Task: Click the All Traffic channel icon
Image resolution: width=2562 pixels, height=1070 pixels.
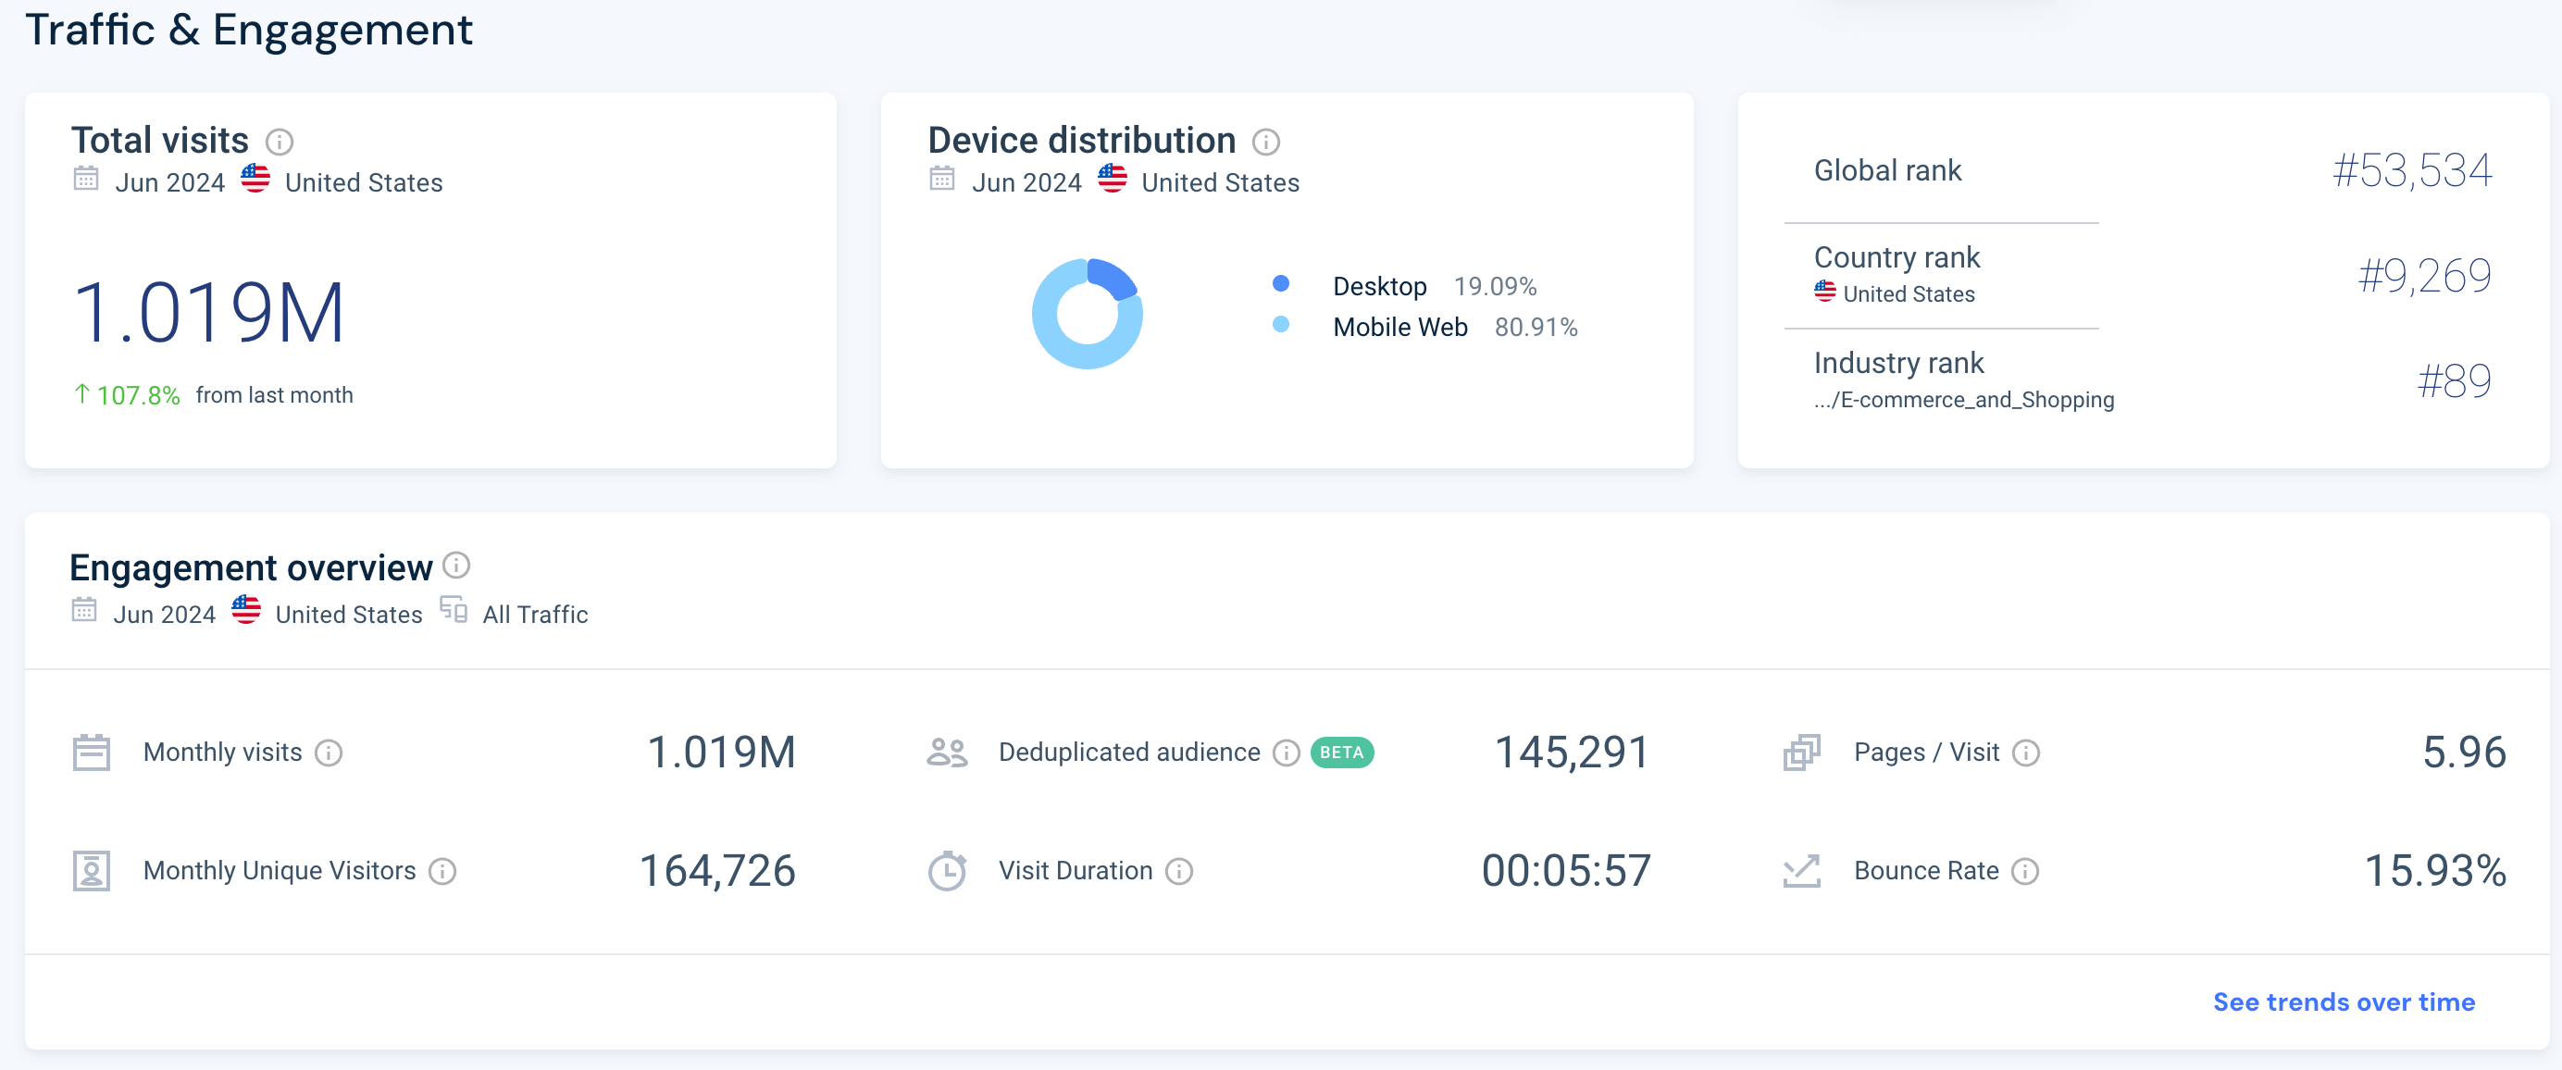Action: pos(453,612)
